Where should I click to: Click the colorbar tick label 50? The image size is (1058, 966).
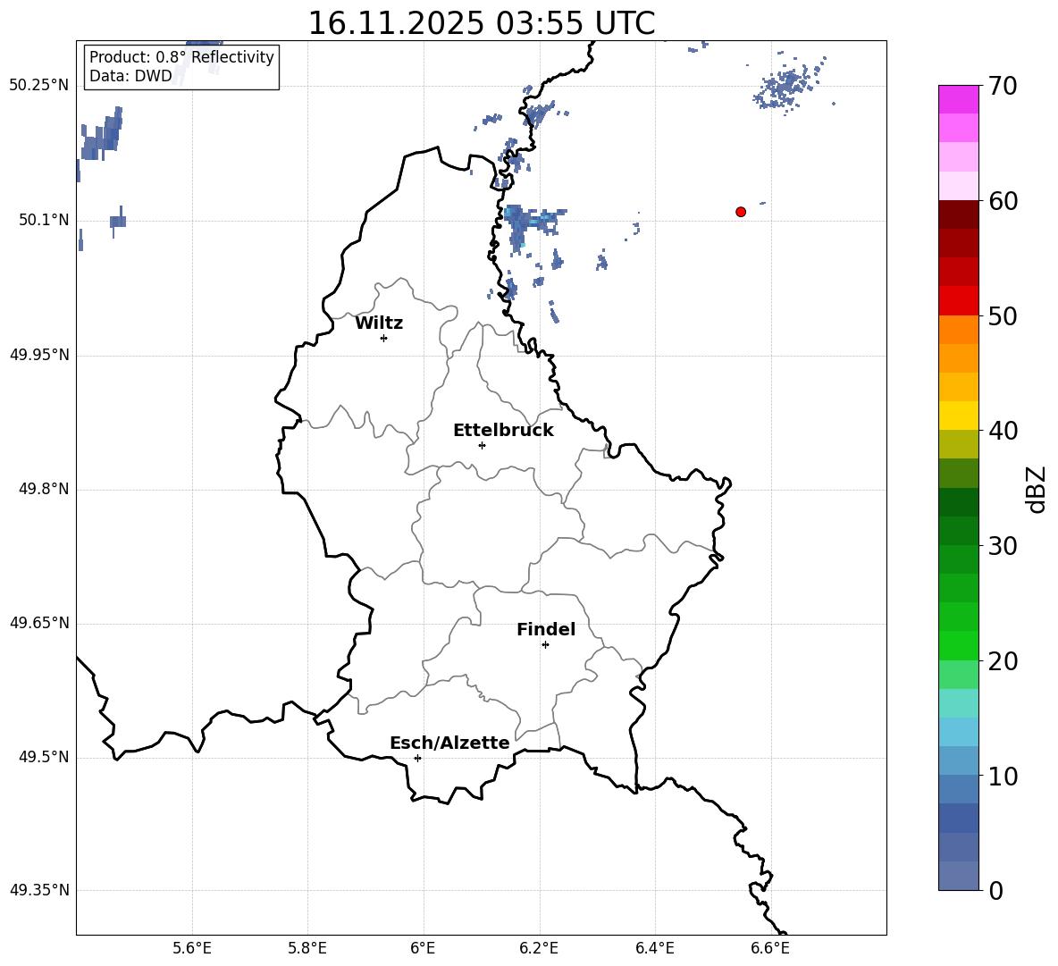(1003, 315)
